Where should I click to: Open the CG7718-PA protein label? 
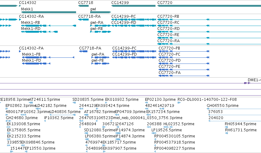point(90,48)
